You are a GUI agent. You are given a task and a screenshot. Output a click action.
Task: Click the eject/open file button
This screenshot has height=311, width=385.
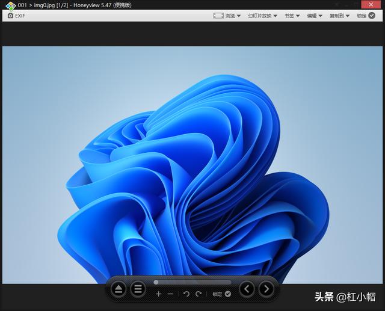pos(119,289)
